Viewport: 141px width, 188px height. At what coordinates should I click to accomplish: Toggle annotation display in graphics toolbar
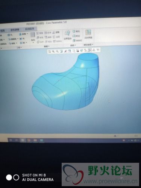click(x=94, y=50)
